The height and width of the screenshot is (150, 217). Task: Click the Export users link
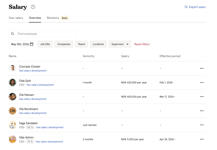click(x=195, y=7)
